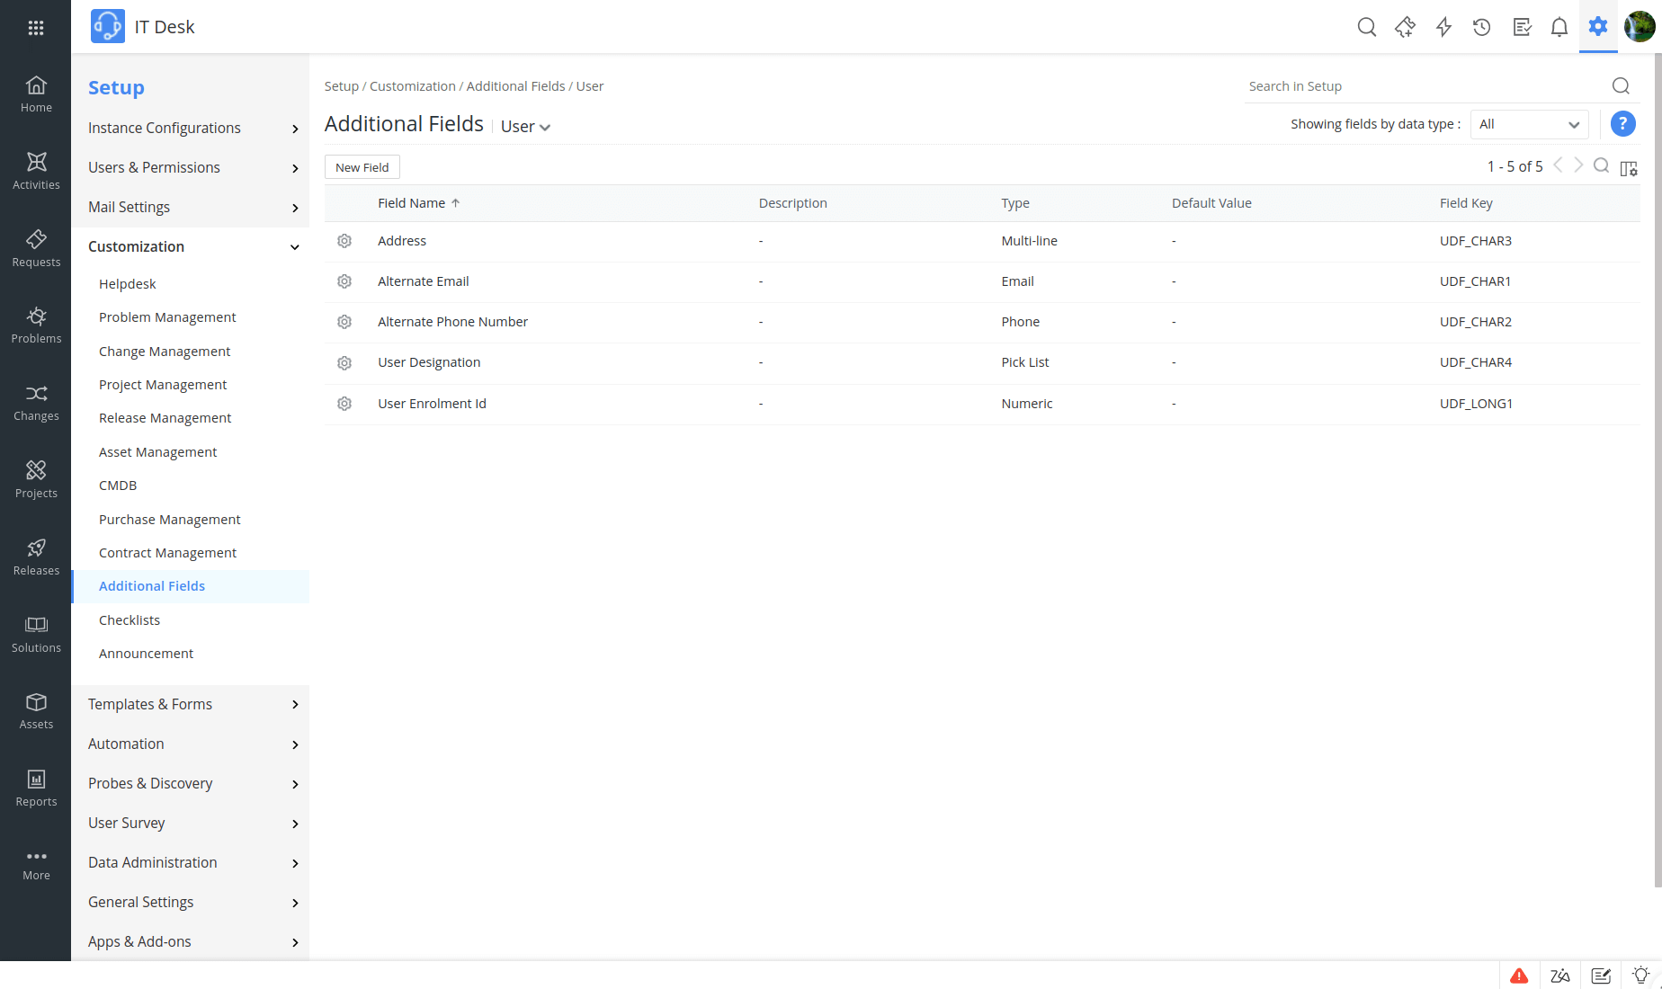Open settings gear for Address field
The height and width of the screenshot is (989, 1662).
click(344, 241)
